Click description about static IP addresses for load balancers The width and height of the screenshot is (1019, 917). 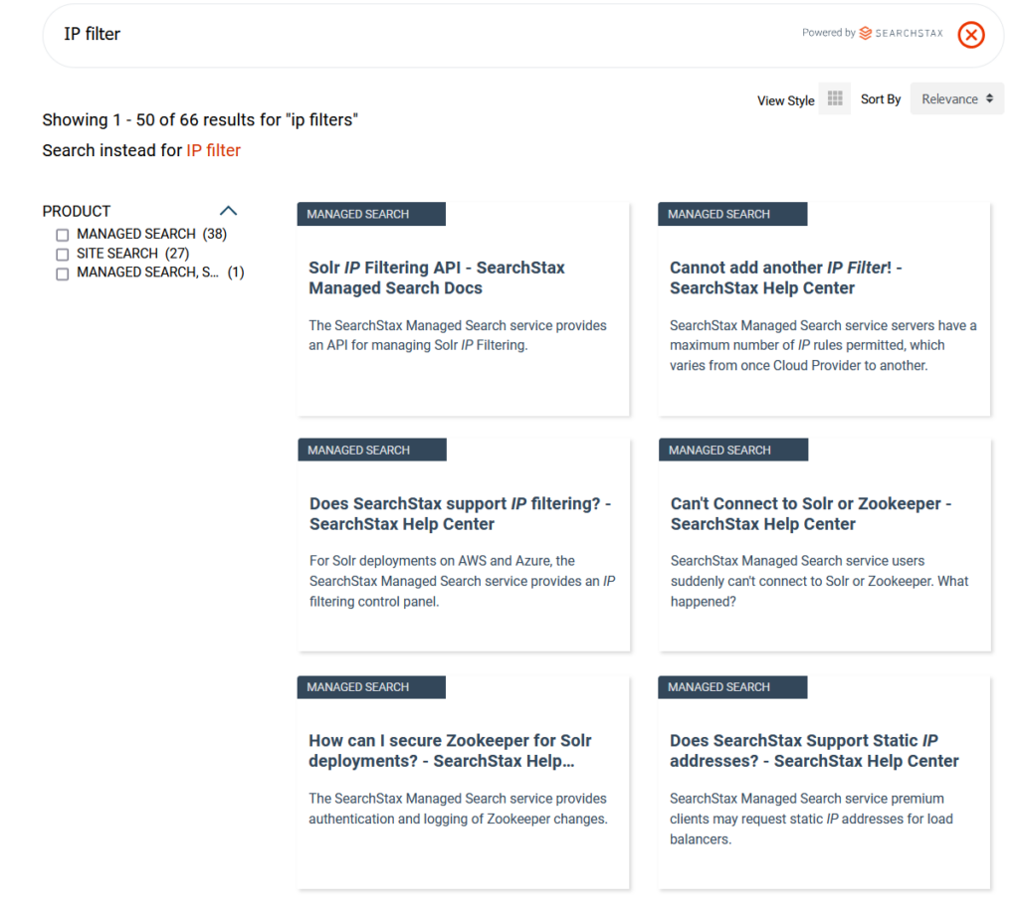coord(812,819)
